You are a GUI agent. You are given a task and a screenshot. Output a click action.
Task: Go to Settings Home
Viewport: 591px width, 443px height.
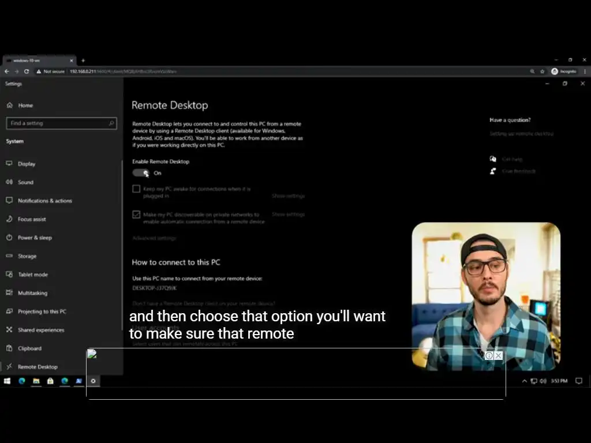(20, 106)
